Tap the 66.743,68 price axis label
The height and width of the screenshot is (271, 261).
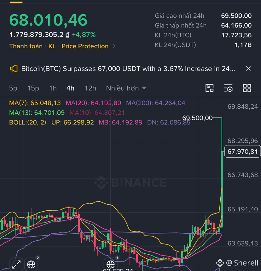[x=242, y=175]
